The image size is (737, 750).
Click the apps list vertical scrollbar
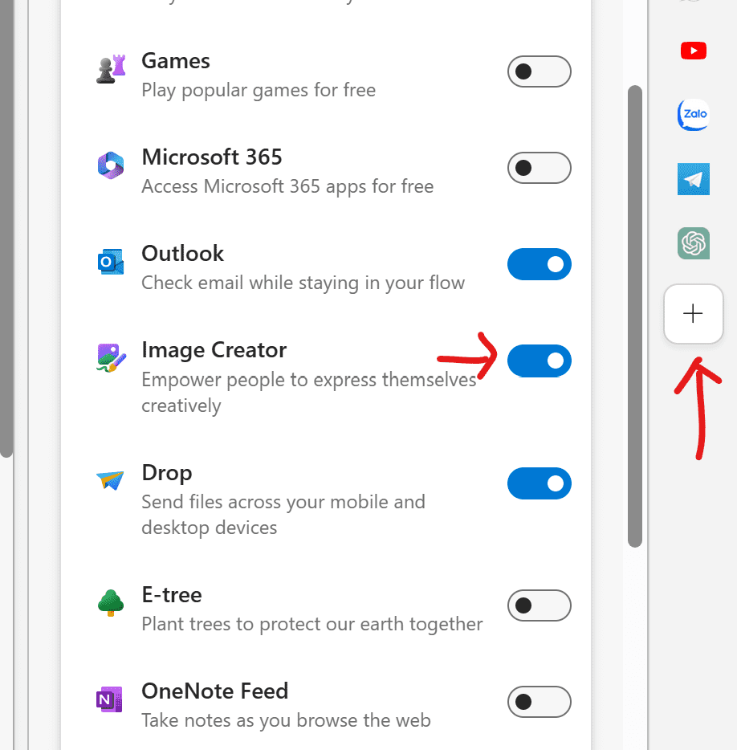click(x=635, y=316)
